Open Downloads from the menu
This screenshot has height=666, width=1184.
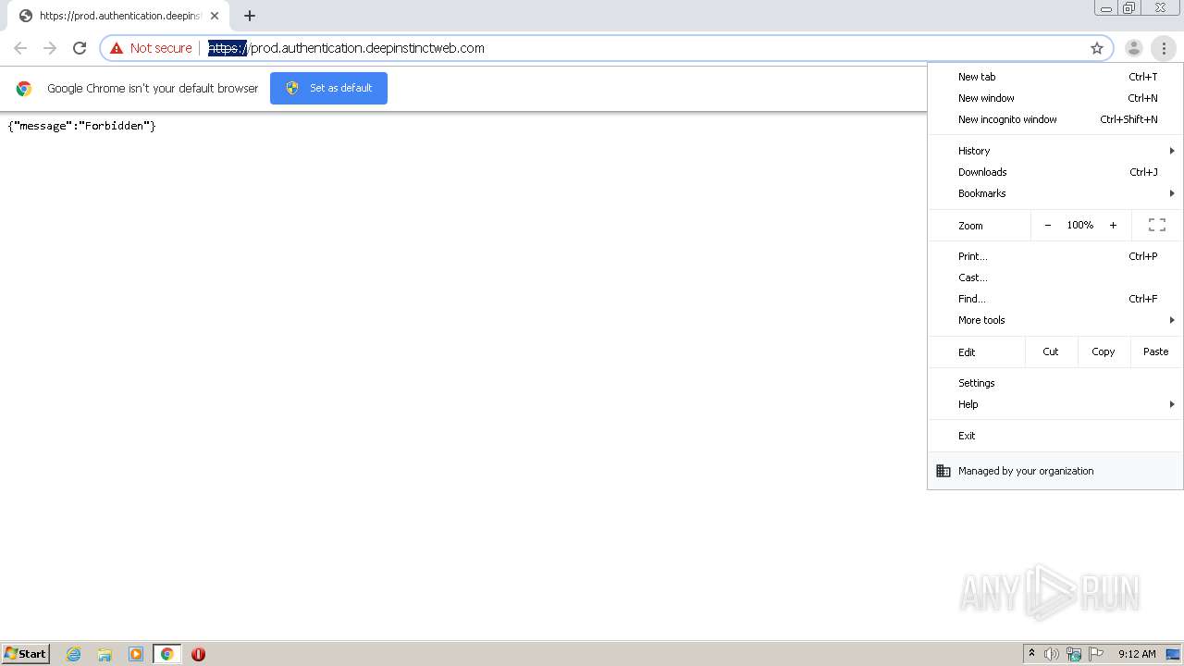[1055, 172]
